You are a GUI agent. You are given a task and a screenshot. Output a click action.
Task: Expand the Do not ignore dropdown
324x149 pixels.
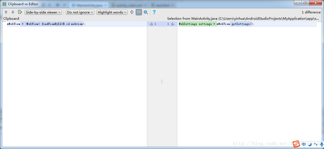pyautogui.click(x=80, y=12)
